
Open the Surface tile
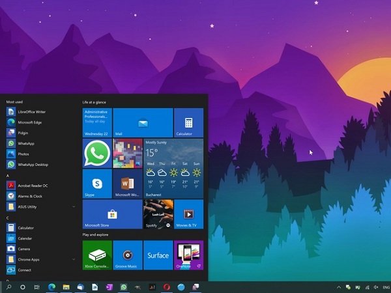click(158, 255)
